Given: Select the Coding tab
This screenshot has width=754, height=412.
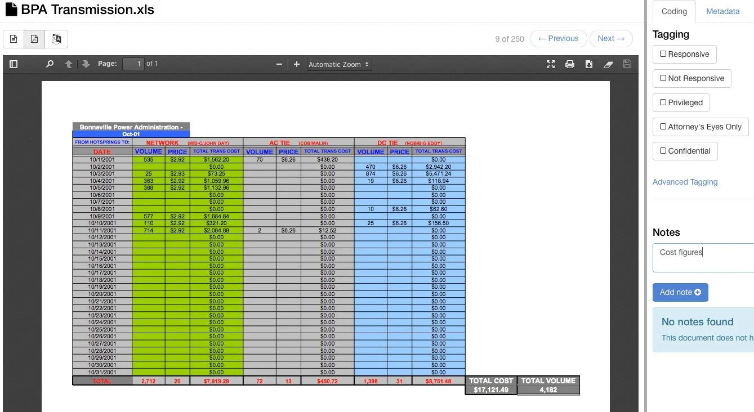Looking at the screenshot, I should (673, 11).
